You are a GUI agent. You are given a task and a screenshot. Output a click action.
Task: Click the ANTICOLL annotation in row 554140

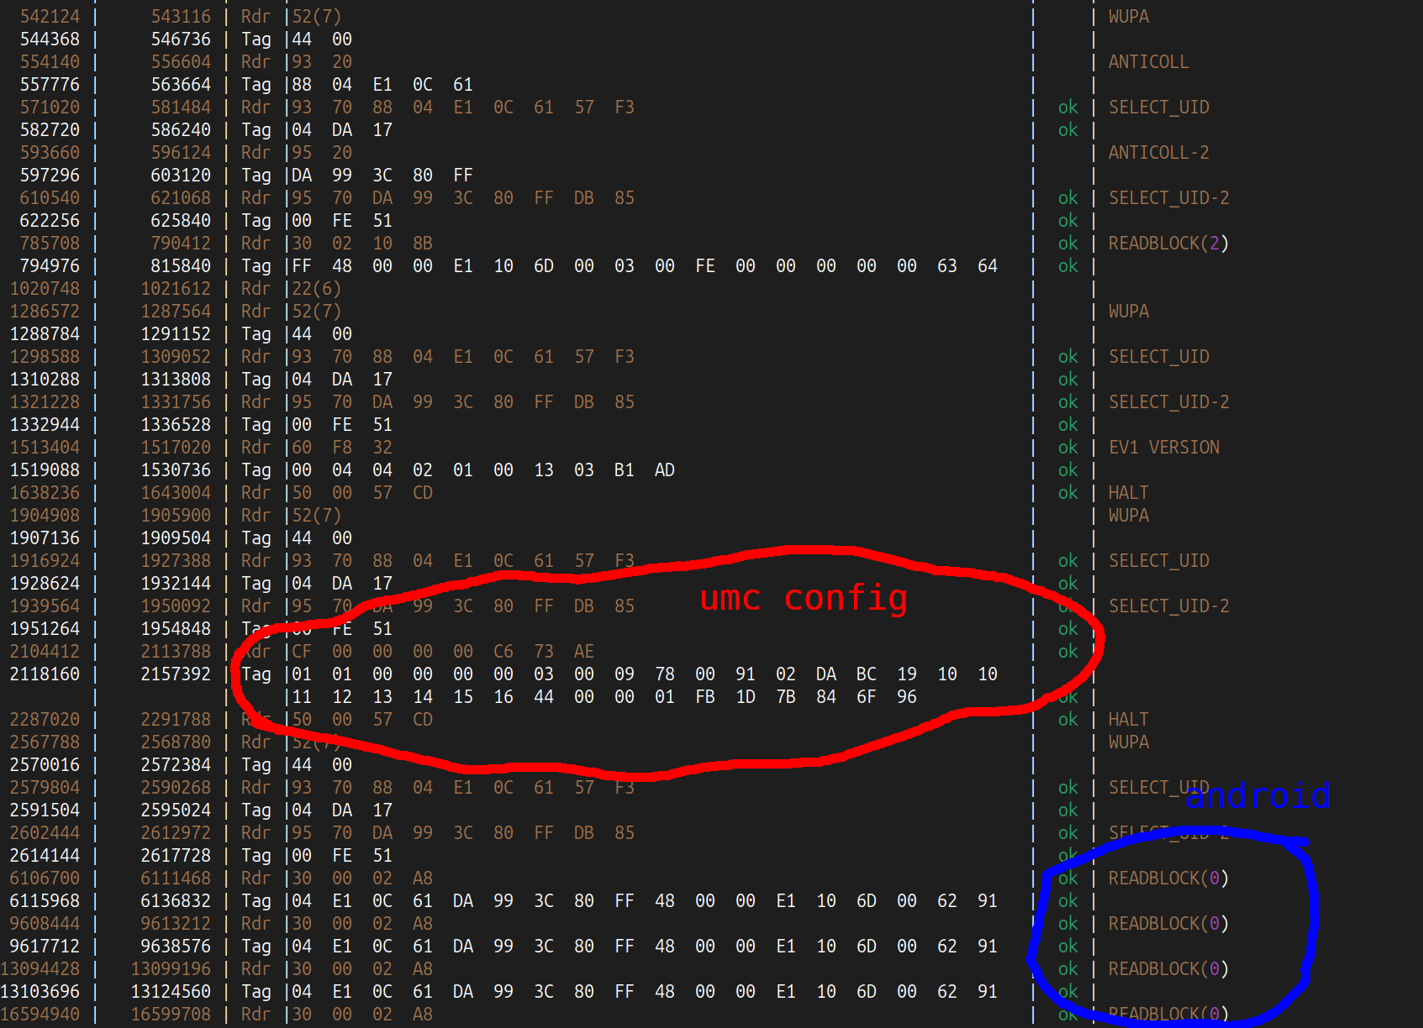pos(1148,62)
